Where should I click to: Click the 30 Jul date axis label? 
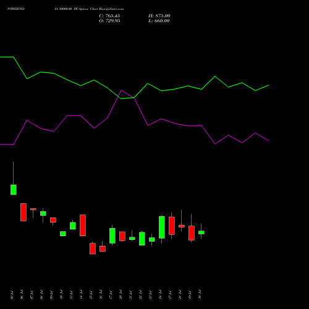[x=200, y=295]
